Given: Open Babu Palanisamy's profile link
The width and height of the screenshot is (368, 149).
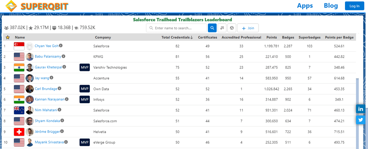Looking at the screenshot, I should coord(48,57).
